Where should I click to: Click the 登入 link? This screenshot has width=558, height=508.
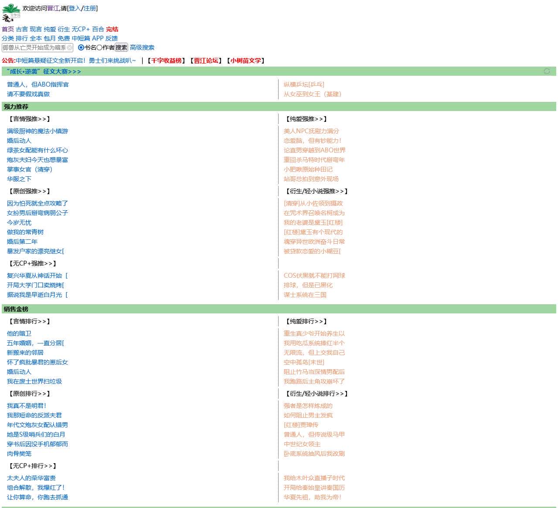[75, 8]
